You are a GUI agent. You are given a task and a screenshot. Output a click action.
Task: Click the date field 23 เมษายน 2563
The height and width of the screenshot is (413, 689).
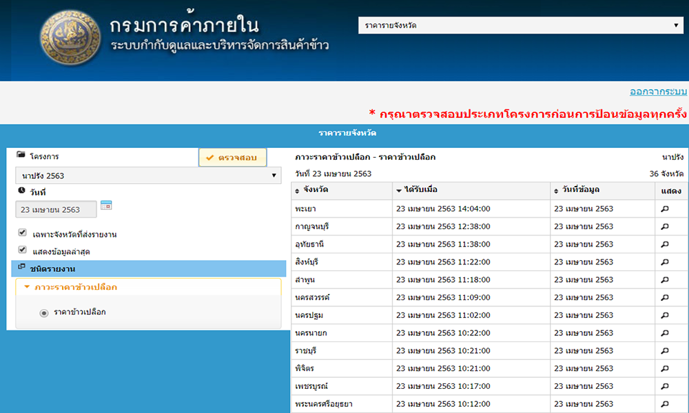coord(56,209)
